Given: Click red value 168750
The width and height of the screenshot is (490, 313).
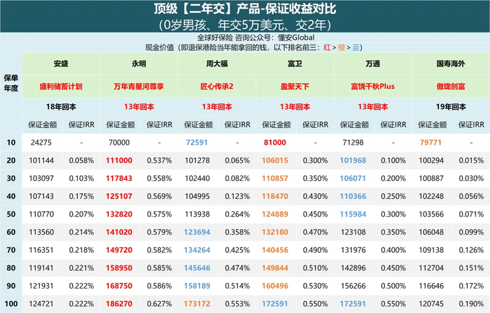Looking at the screenshot, I should 119,286.
